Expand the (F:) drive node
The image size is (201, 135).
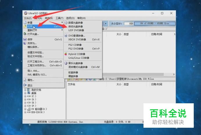[25, 106]
